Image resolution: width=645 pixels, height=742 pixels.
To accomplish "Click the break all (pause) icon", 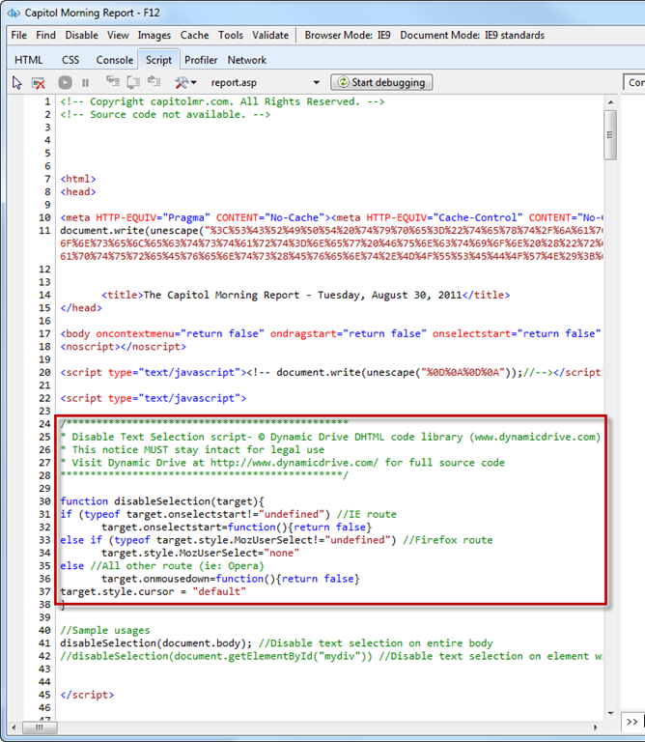I will pos(85,83).
